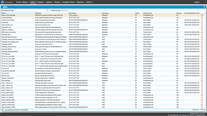Click red action icon for Step_6_Sales_to_POS row
This screenshot has width=207, height=116.
click(202, 107)
